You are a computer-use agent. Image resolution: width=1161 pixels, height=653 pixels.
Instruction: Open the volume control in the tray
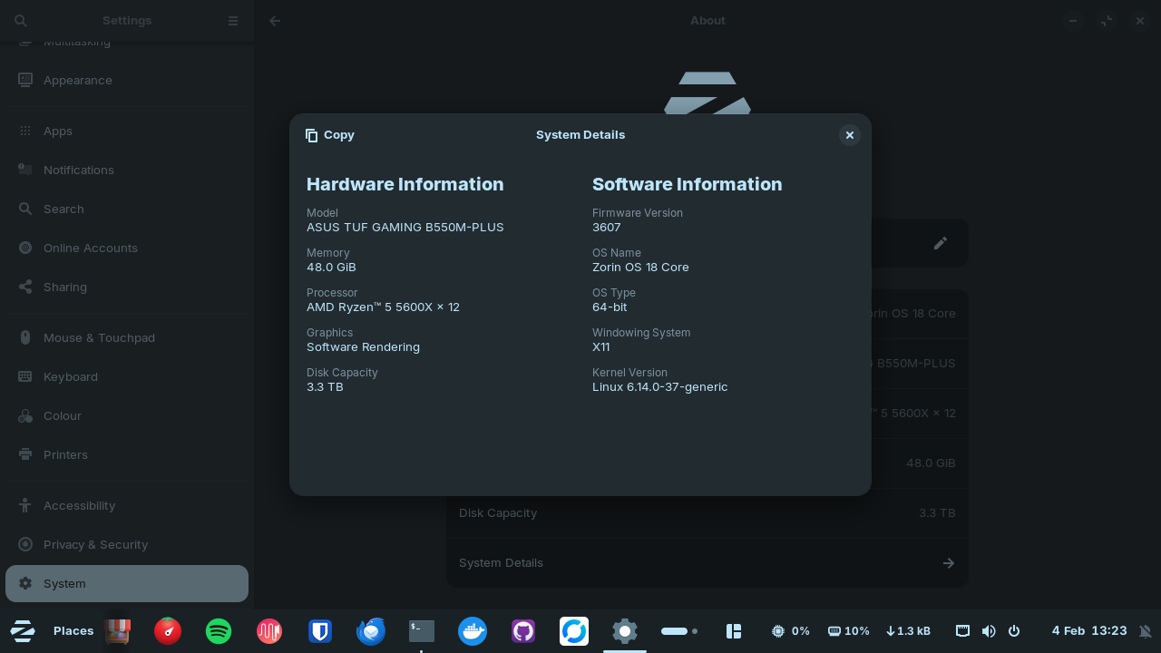coord(989,631)
